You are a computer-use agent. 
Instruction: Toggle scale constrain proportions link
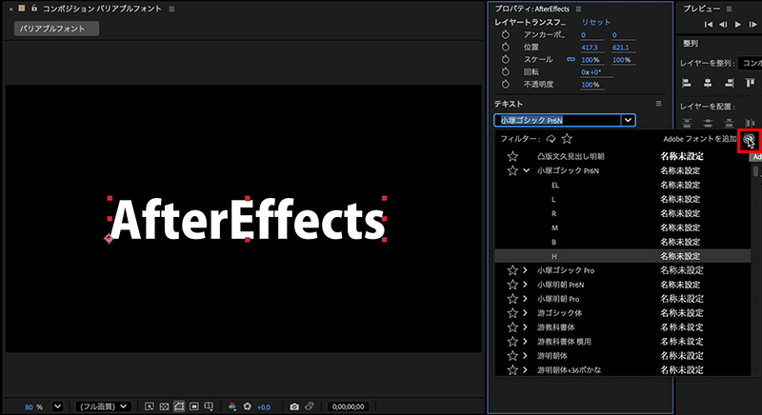571,59
